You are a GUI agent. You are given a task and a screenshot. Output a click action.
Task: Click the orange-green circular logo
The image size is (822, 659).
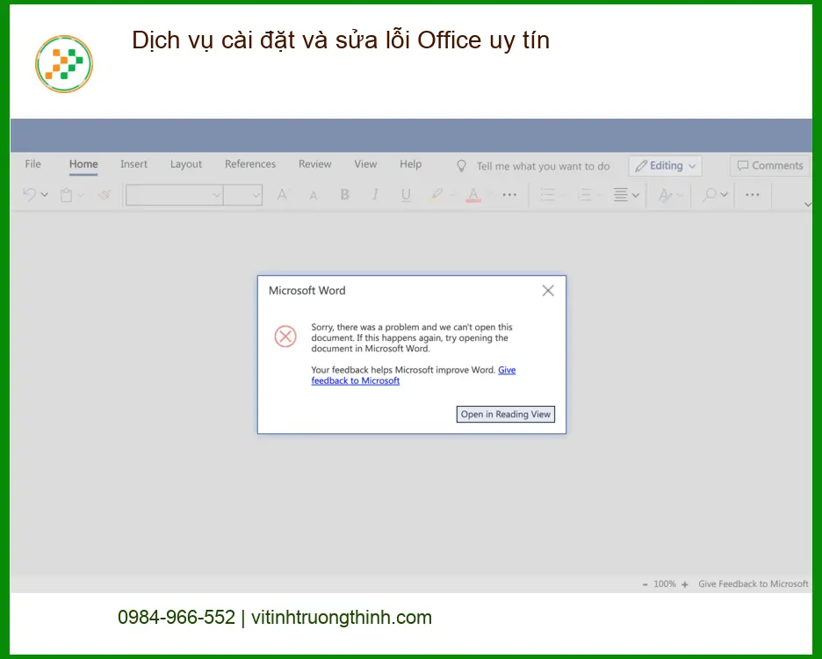pyautogui.click(x=64, y=64)
